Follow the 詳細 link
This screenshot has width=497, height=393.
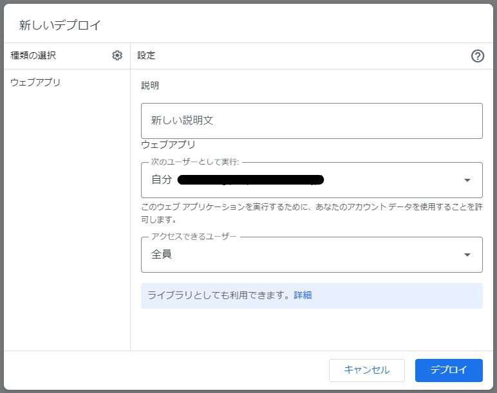pyautogui.click(x=303, y=295)
